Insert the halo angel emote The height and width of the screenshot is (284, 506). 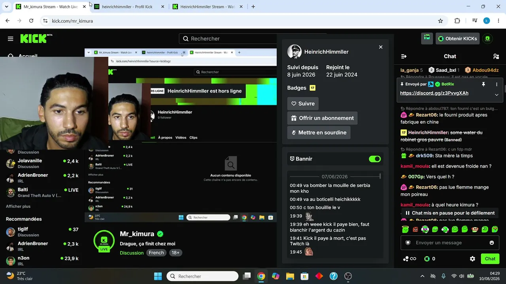click(405, 229)
